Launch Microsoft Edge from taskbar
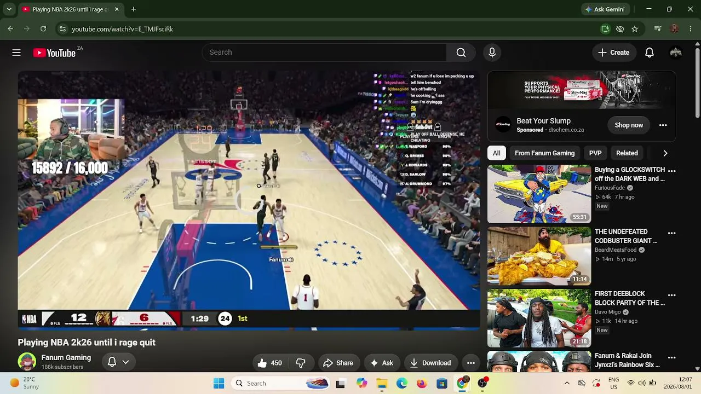 tap(402, 384)
